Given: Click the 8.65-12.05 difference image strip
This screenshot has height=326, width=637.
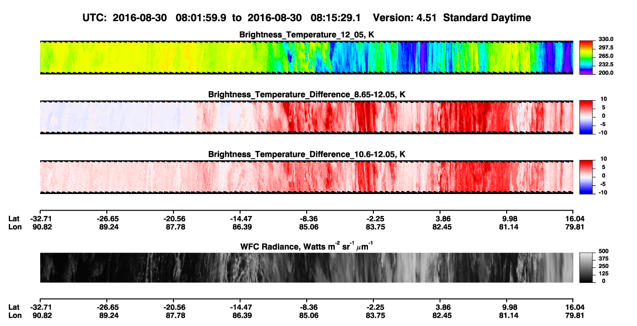Looking at the screenshot, I should coord(306,117).
